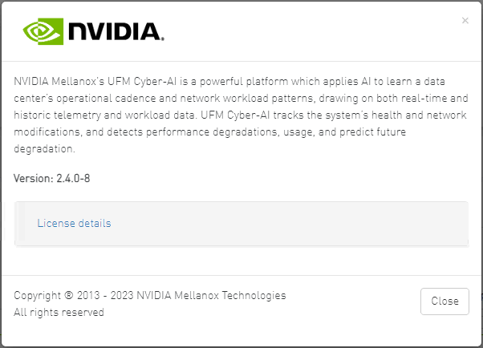The width and height of the screenshot is (483, 348).
Task: Click the left accent bar of License panel
Action: pyautogui.click(x=20, y=223)
